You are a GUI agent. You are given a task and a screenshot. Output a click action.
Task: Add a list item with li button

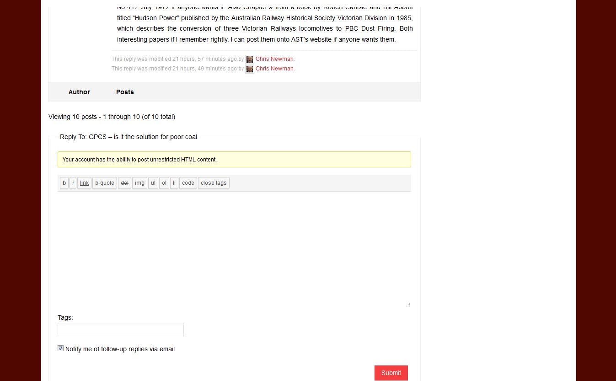coord(174,183)
